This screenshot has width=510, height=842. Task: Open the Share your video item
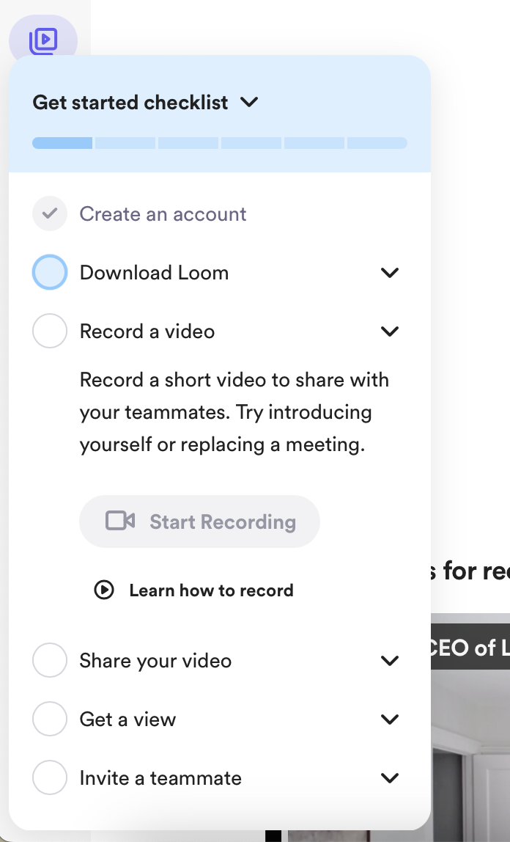[155, 661]
